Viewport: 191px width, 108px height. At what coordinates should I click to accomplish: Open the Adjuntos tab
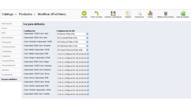(x=11, y=70)
